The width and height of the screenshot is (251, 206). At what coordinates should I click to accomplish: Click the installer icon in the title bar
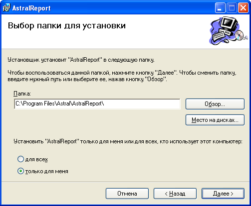(x=6, y=7)
